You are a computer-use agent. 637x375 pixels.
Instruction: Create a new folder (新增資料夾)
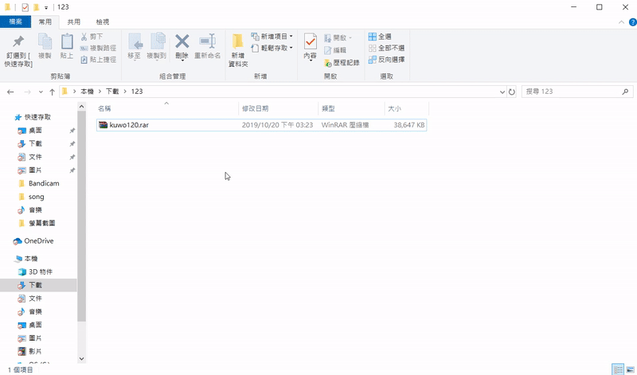tap(238, 49)
